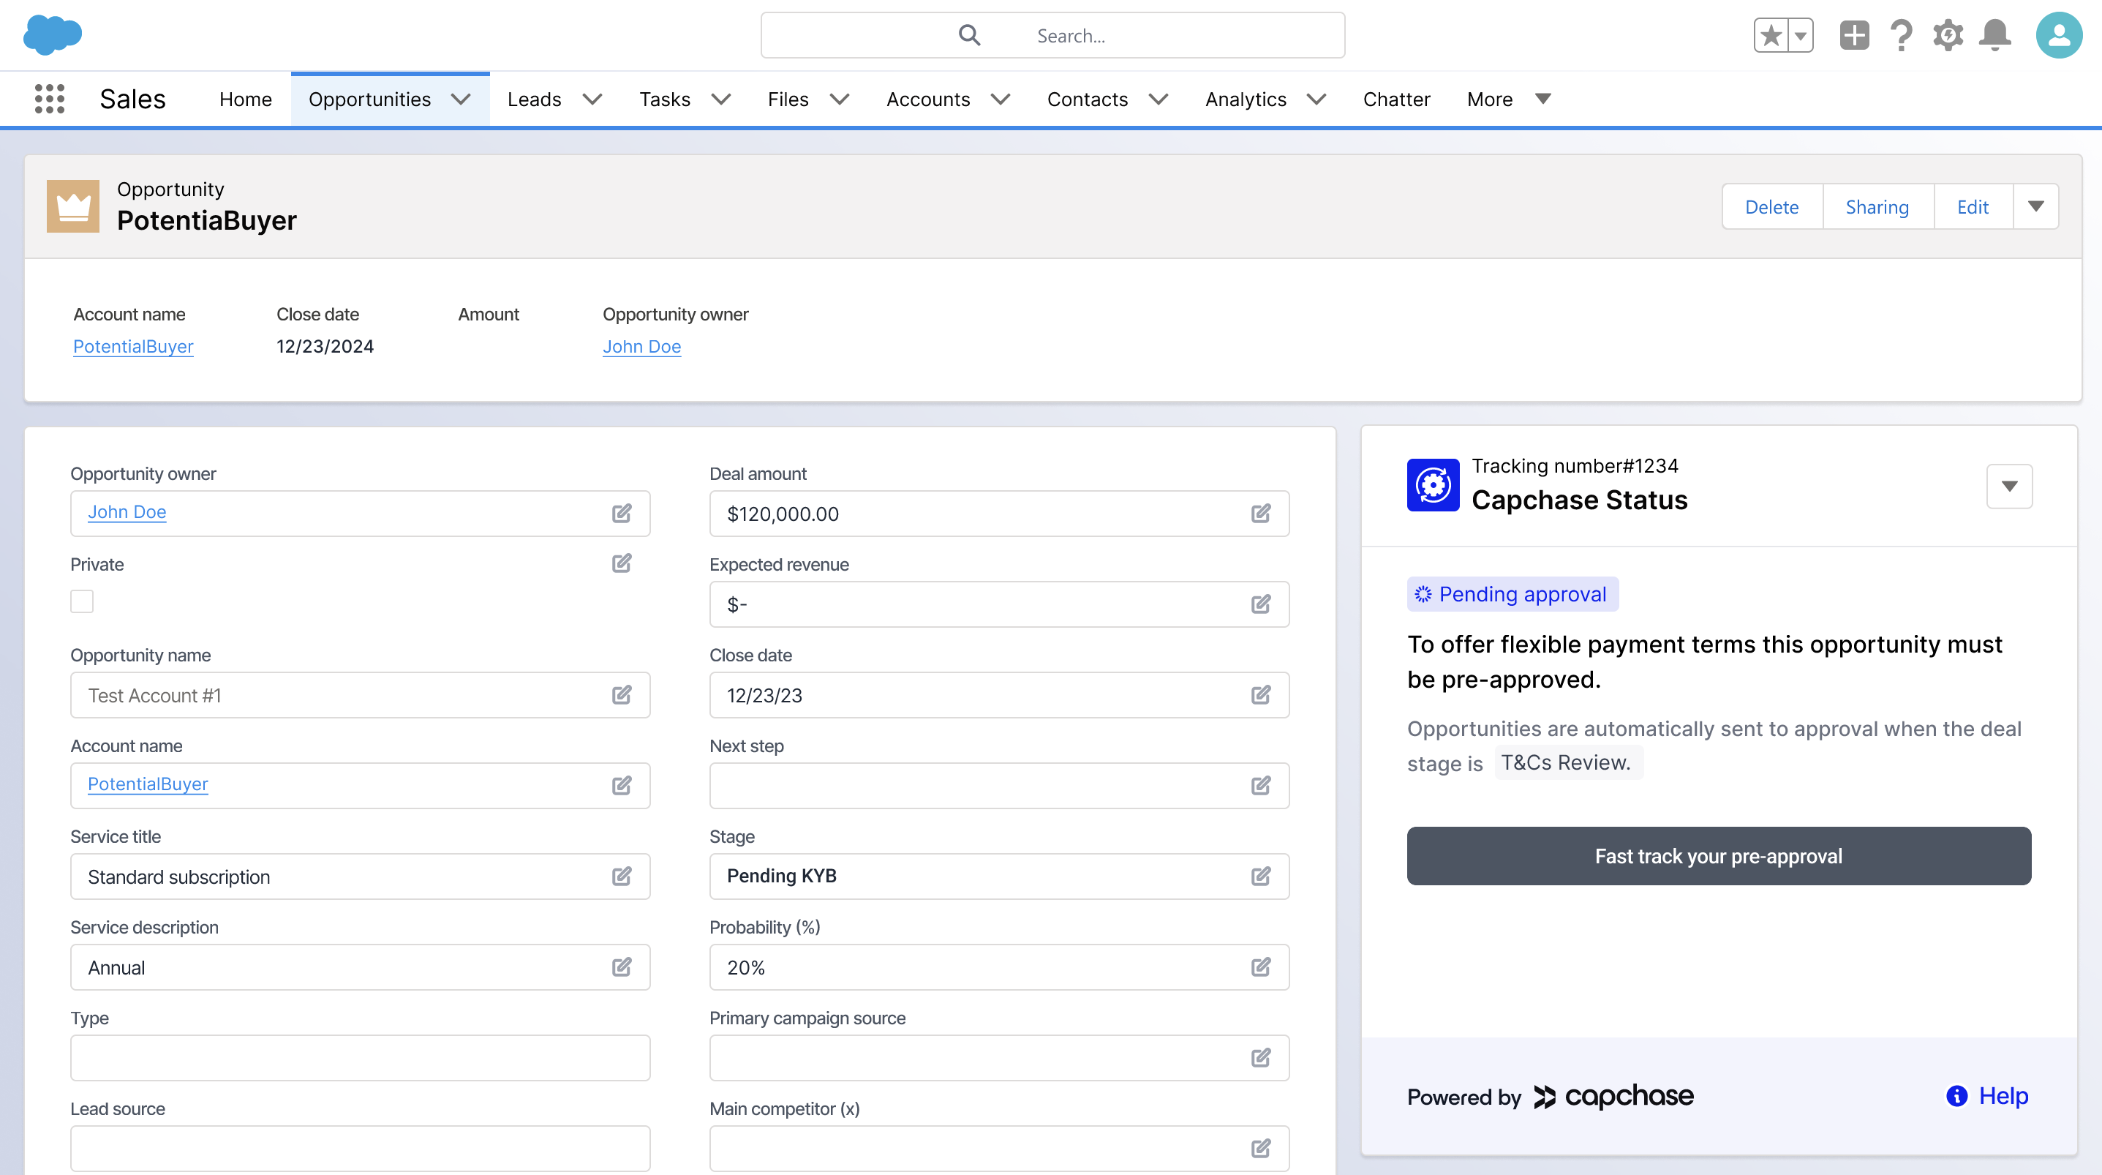Image resolution: width=2102 pixels, height=1175 pixels.
Task: Open the Leads tab
Action: (x=535, y=99)
